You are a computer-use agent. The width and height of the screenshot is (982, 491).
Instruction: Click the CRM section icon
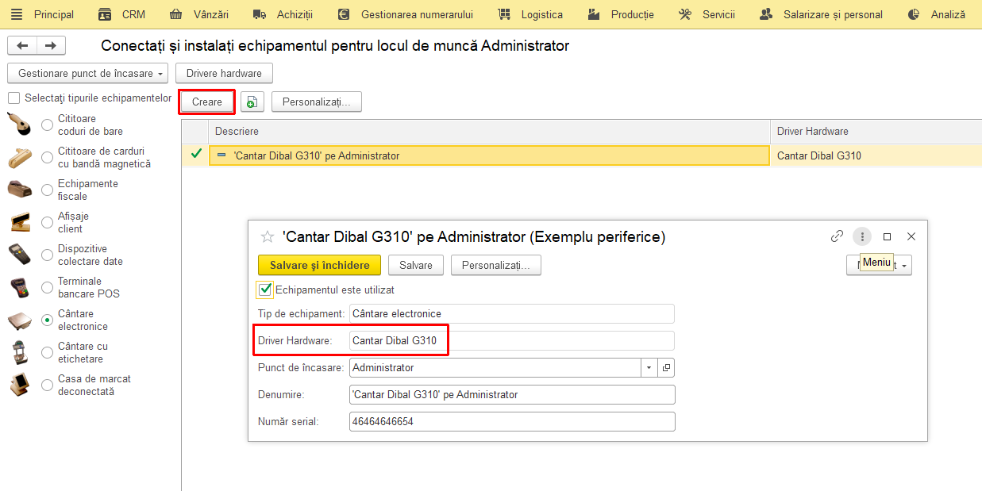pyautogui.click(x=105, y=14)
